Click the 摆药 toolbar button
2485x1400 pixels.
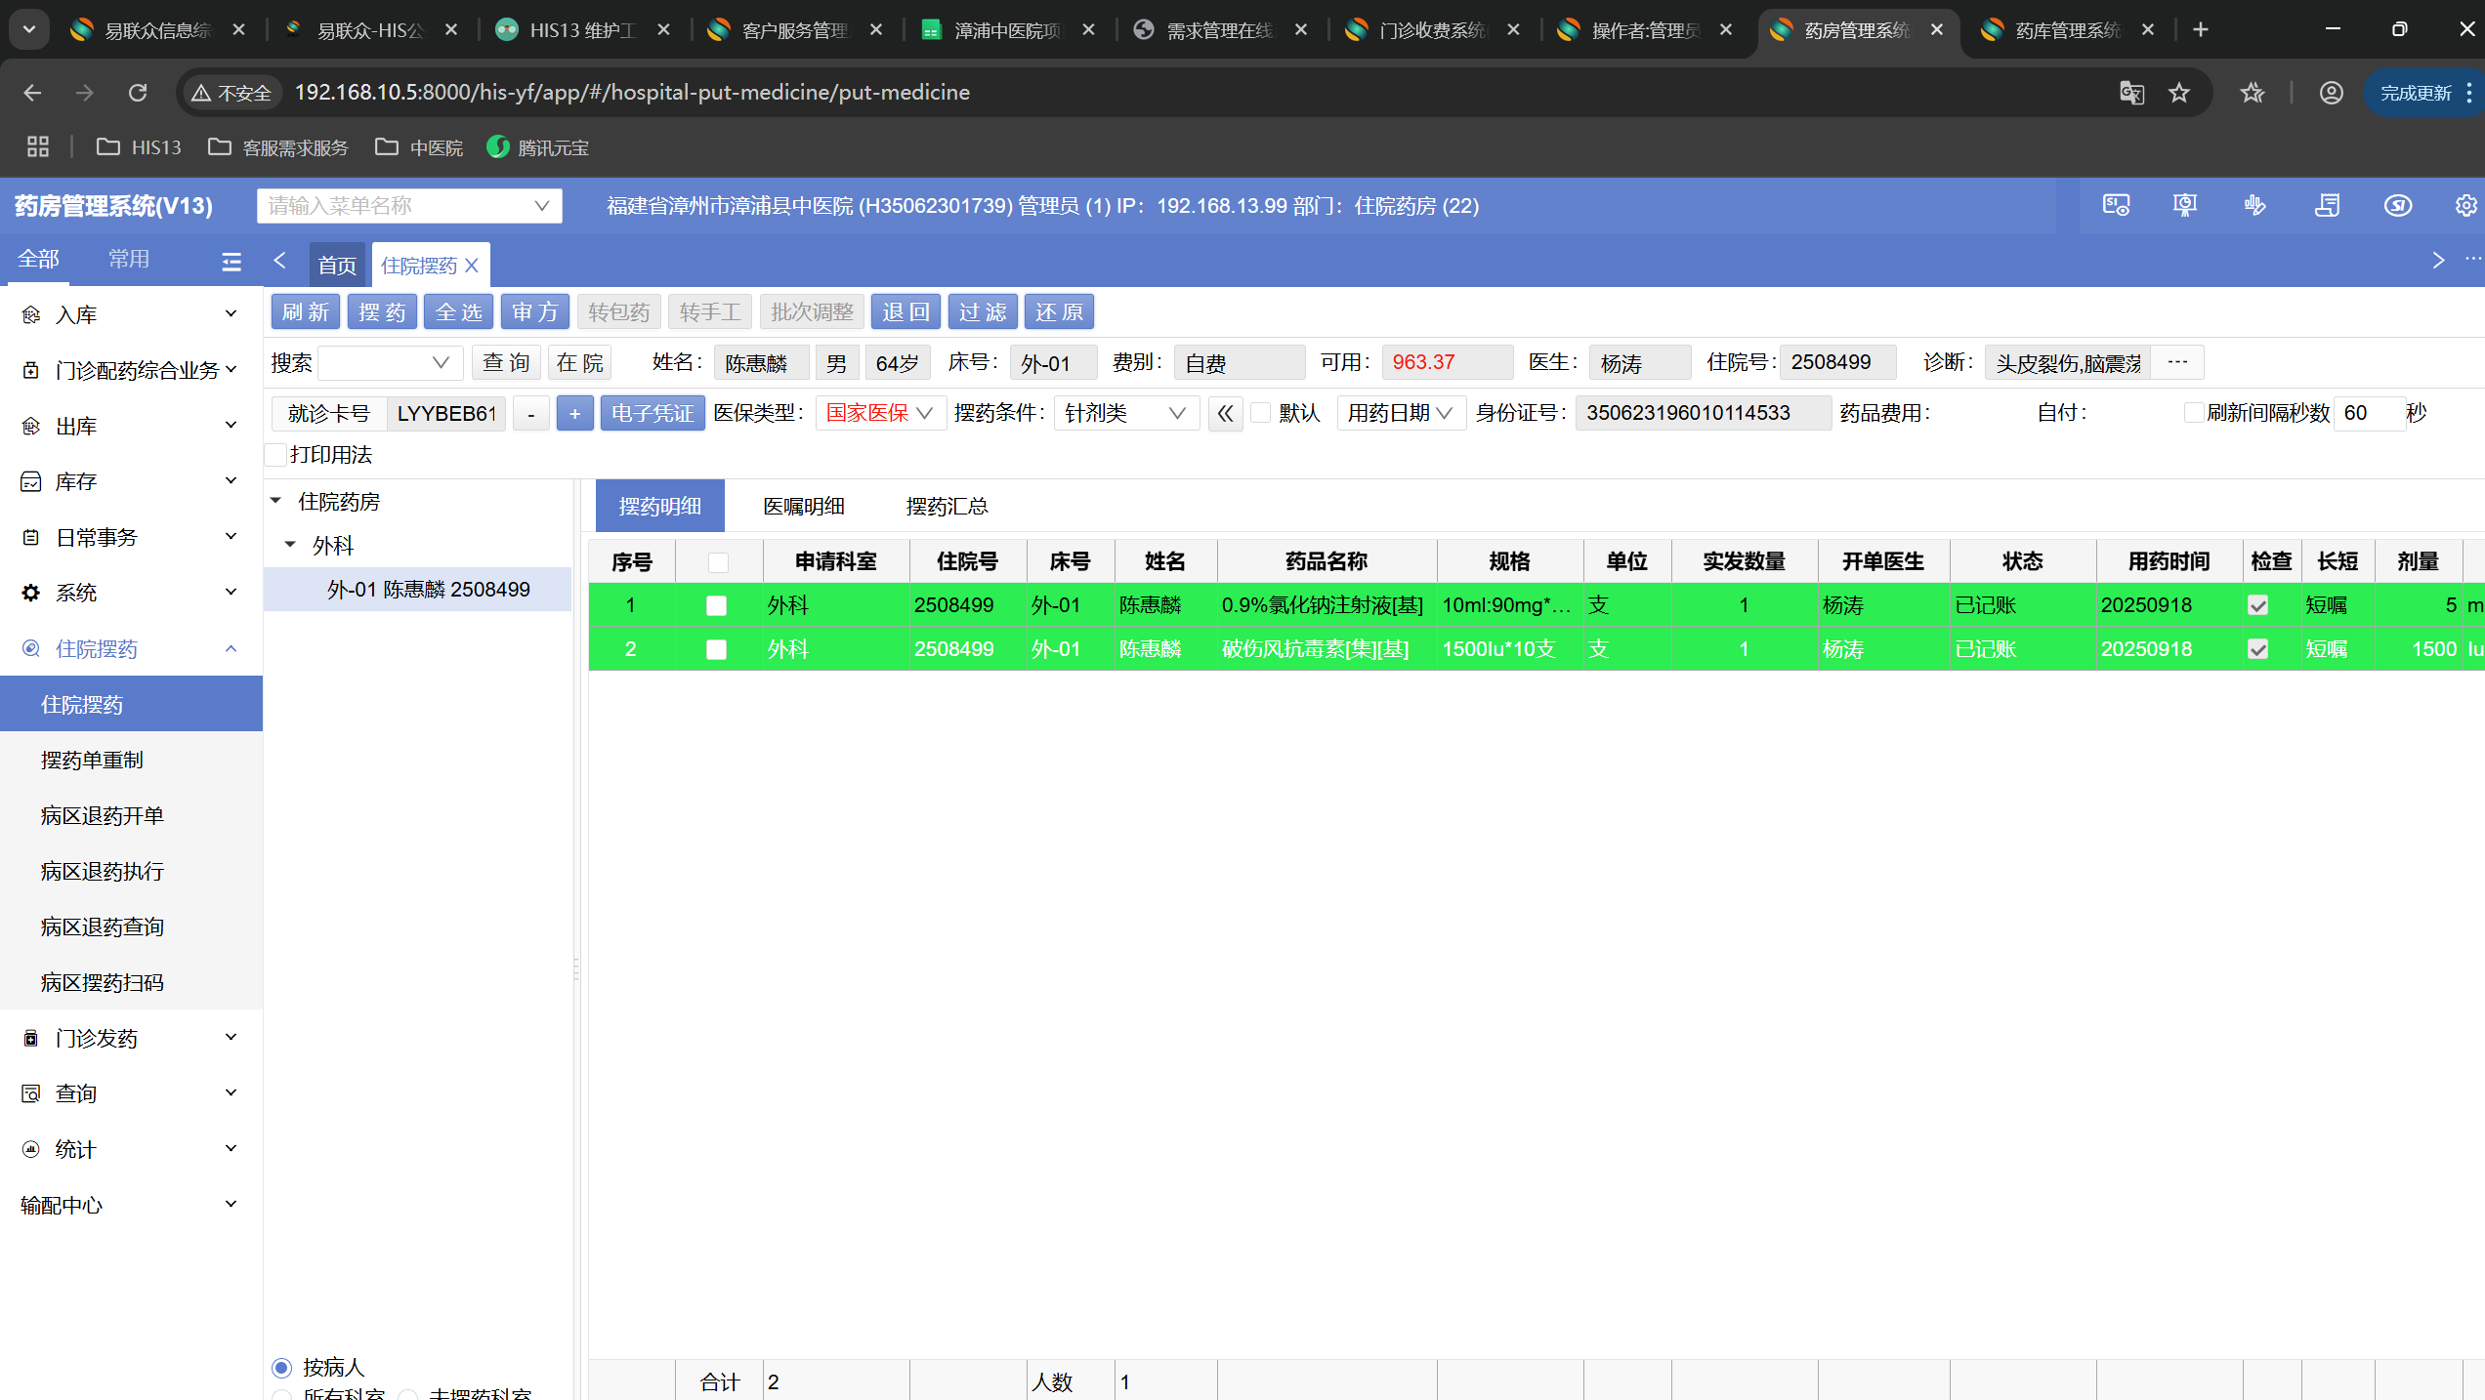click(x=382, y=312)
